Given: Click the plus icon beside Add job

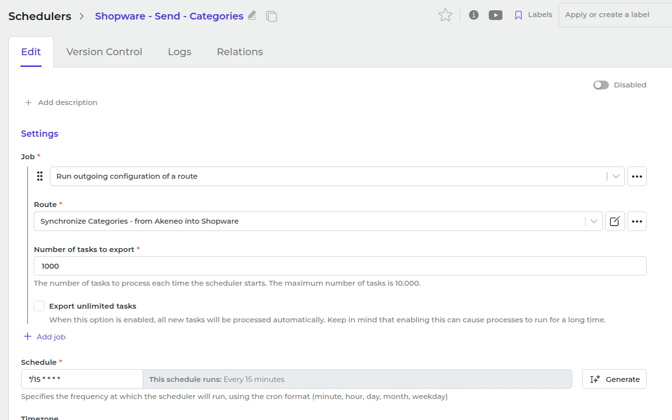Looking at the screenshot, I should pyautogui.click(x=27, y=336).
